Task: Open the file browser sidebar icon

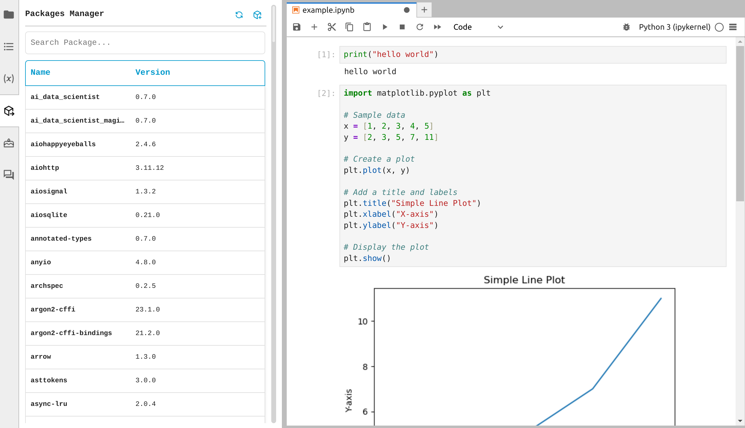Action: pos(9,14)
